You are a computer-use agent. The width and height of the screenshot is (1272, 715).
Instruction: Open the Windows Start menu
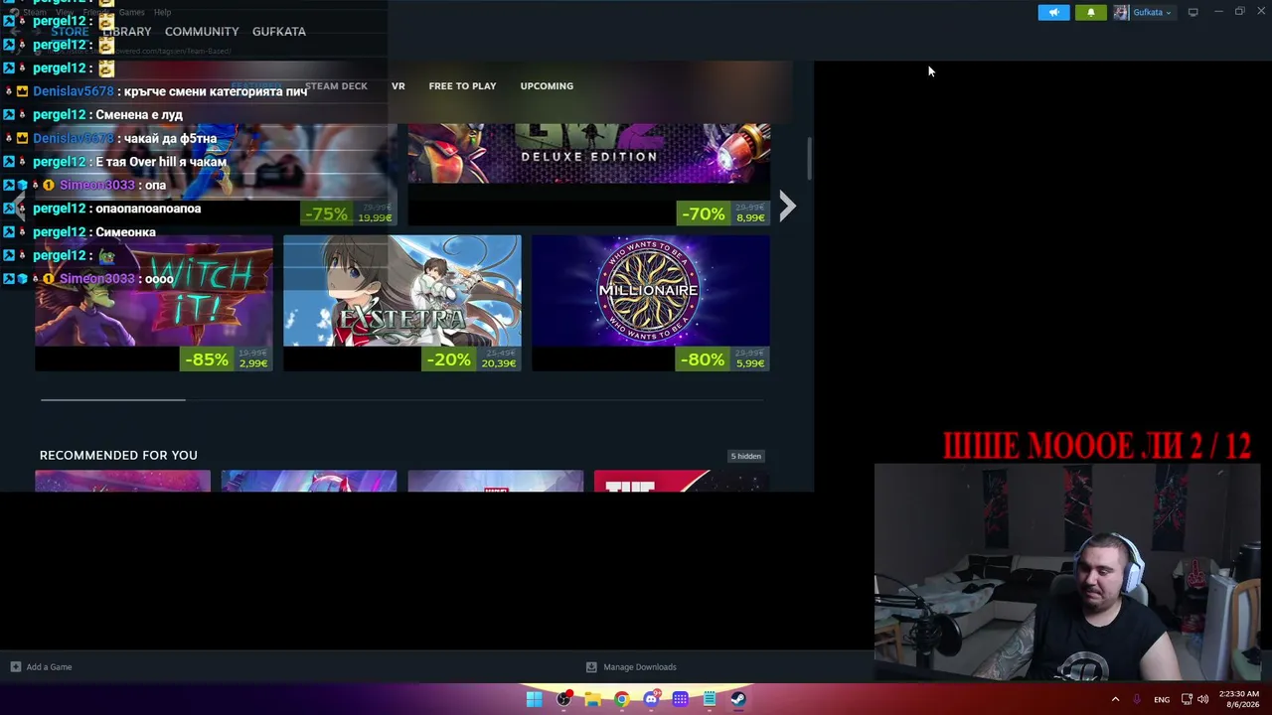pos(534,699)
